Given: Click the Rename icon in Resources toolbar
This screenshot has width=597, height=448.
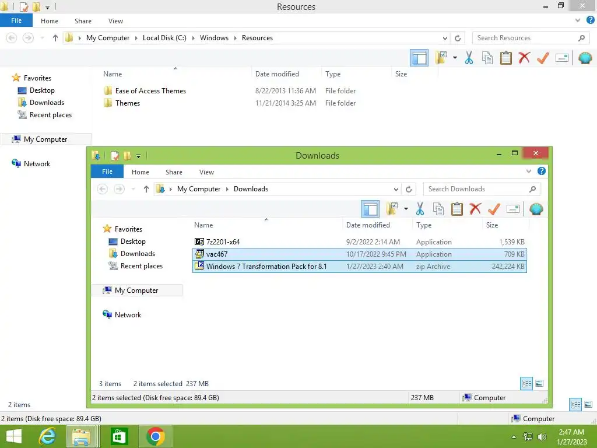Looking at the screenshot, I should click(x=562, y=58).
